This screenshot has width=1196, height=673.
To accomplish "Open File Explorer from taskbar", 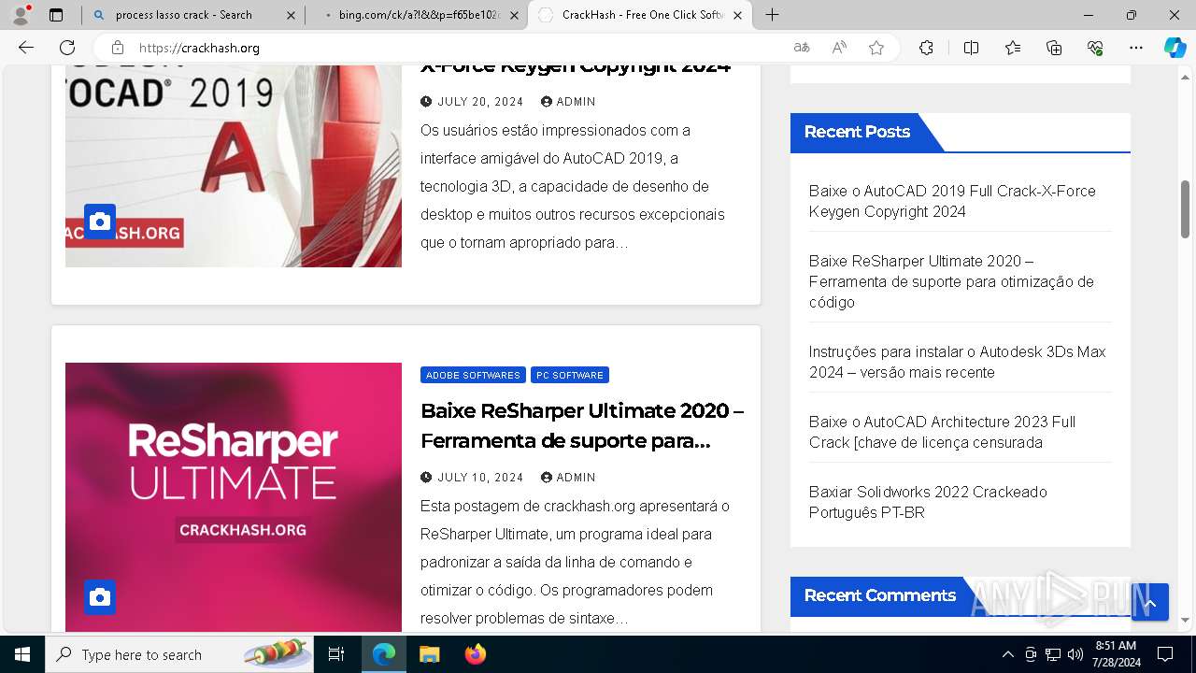I will tap(429, 654).
